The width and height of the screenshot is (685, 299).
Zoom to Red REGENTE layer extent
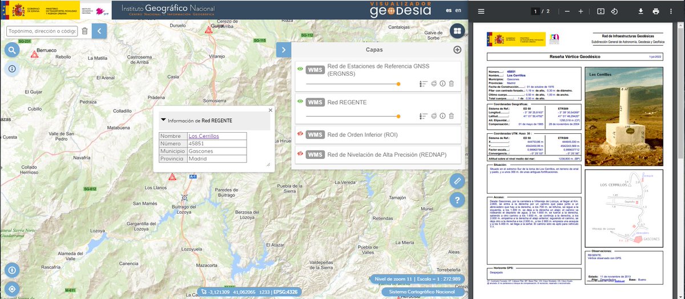433,116
